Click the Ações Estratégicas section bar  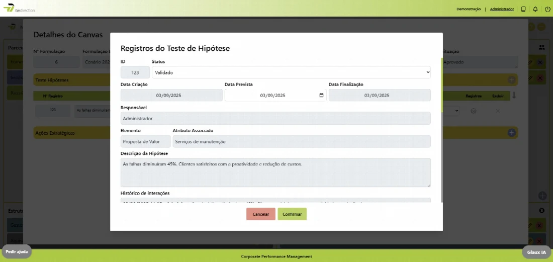pos(72,133)
